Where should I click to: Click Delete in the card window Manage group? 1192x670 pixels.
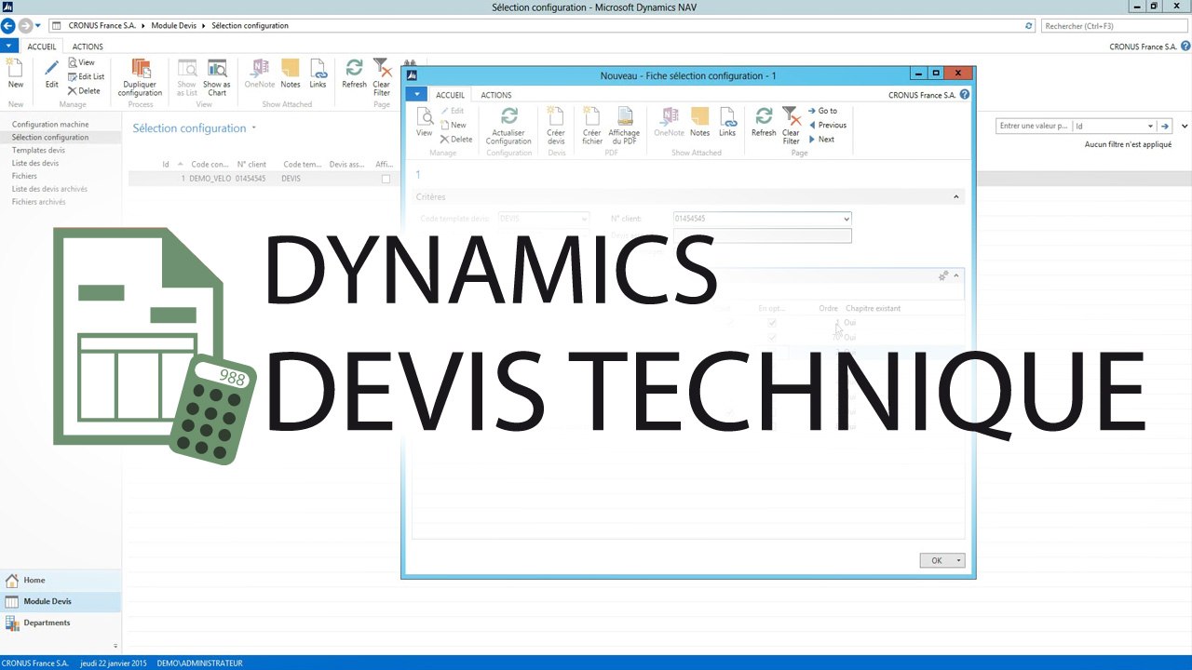point(456,139)
